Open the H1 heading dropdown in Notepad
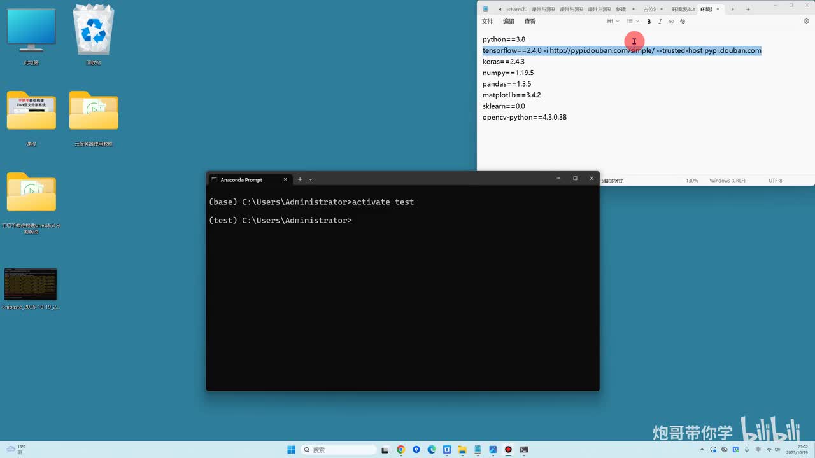 click(613, 22)
